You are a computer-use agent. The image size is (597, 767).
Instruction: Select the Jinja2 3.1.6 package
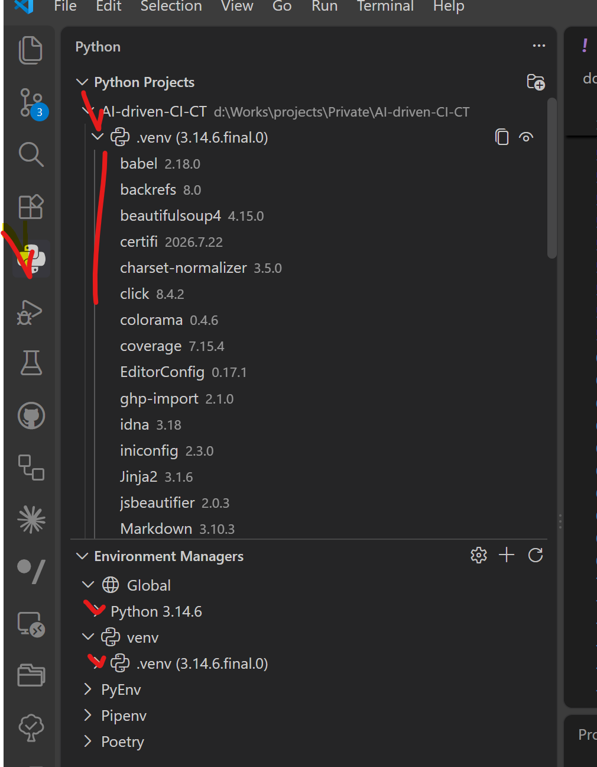point(309,476)
